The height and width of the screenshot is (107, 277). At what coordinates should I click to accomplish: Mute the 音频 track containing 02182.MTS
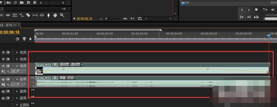coord(3,79)
